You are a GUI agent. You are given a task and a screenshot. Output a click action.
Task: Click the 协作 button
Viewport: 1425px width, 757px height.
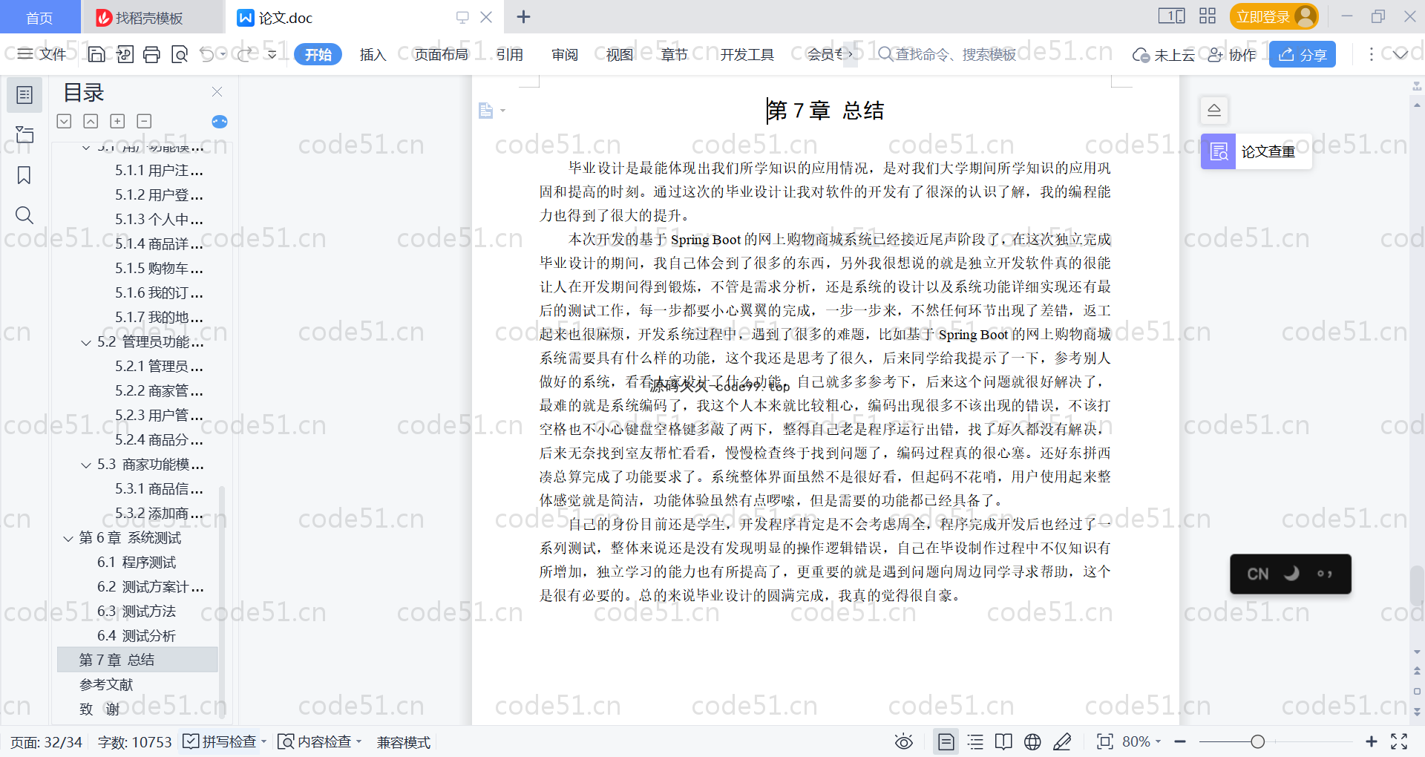point(1232,54)
